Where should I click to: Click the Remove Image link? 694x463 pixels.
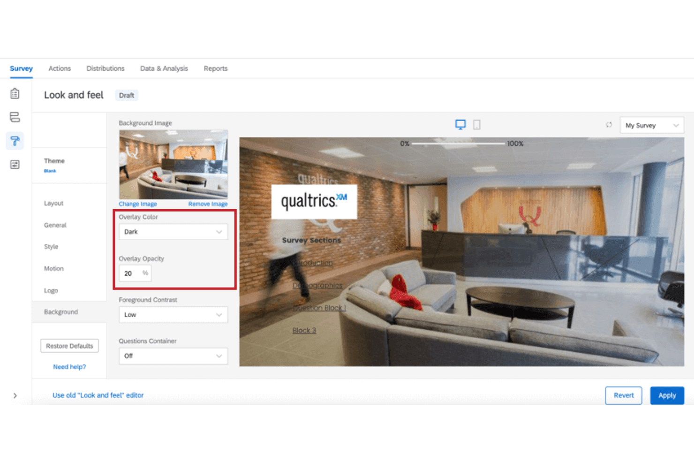208,204
